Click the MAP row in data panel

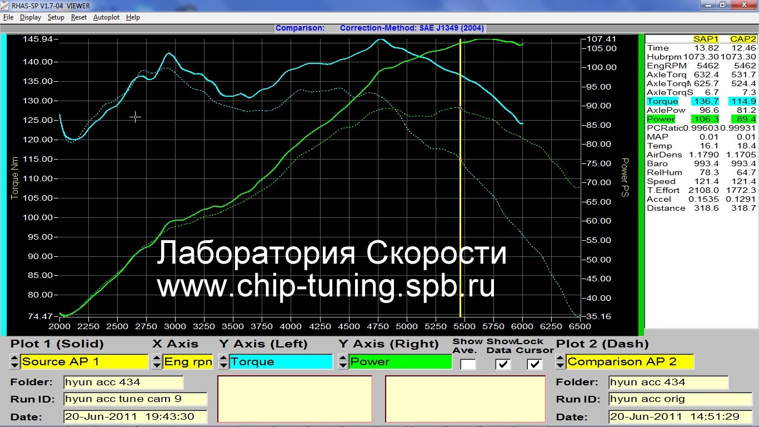(701, 137)
